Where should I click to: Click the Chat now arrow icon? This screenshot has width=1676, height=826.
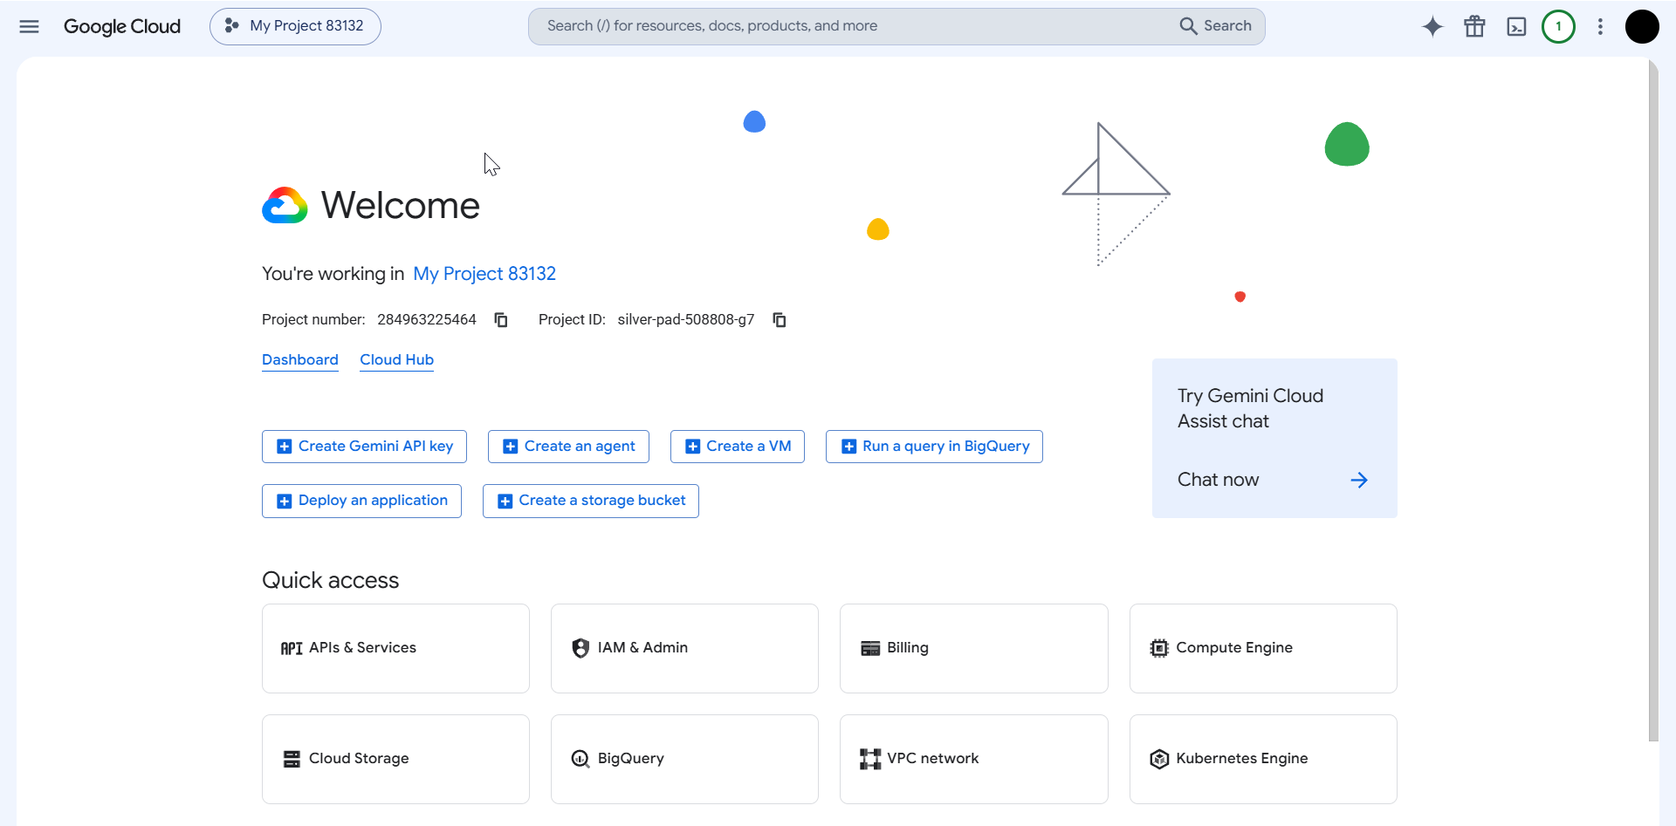[1359, 480]
